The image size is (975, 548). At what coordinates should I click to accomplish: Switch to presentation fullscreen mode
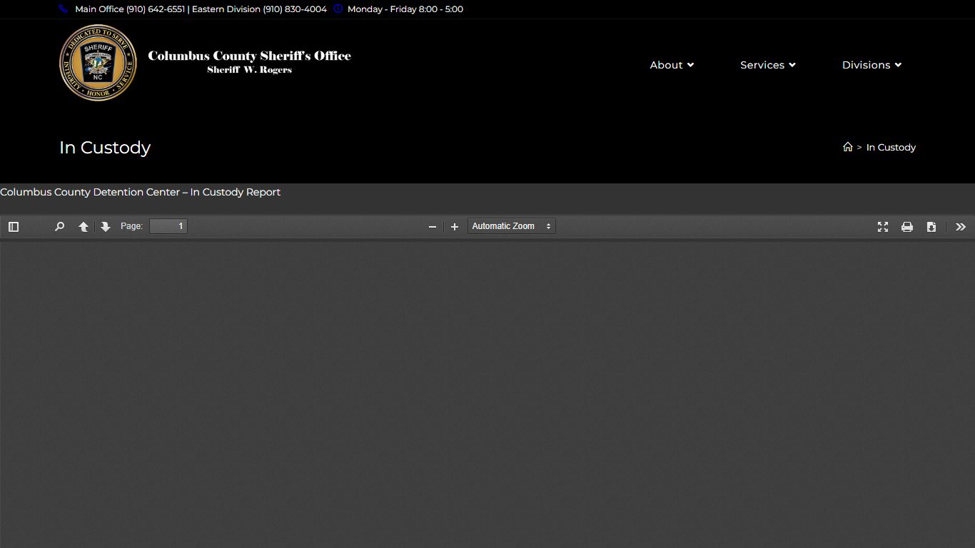coord(883,226)
